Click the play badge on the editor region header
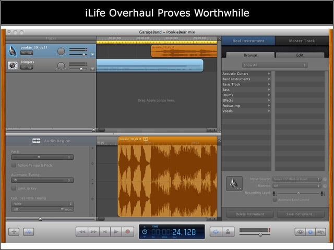This screenshot has height=250, width=334. point(146,139)
